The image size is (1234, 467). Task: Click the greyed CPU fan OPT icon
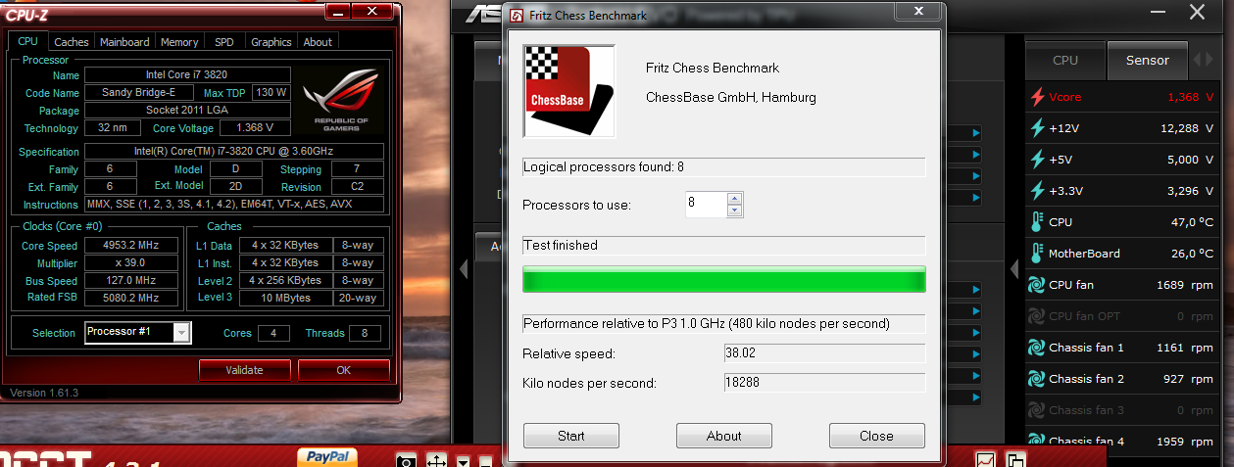pos(1037,316)
